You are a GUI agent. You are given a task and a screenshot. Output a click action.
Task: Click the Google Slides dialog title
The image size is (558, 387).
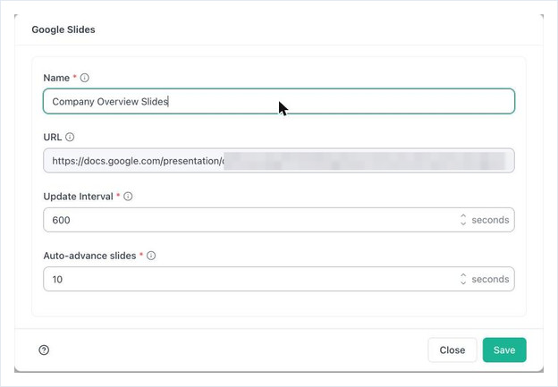point(63,29)
